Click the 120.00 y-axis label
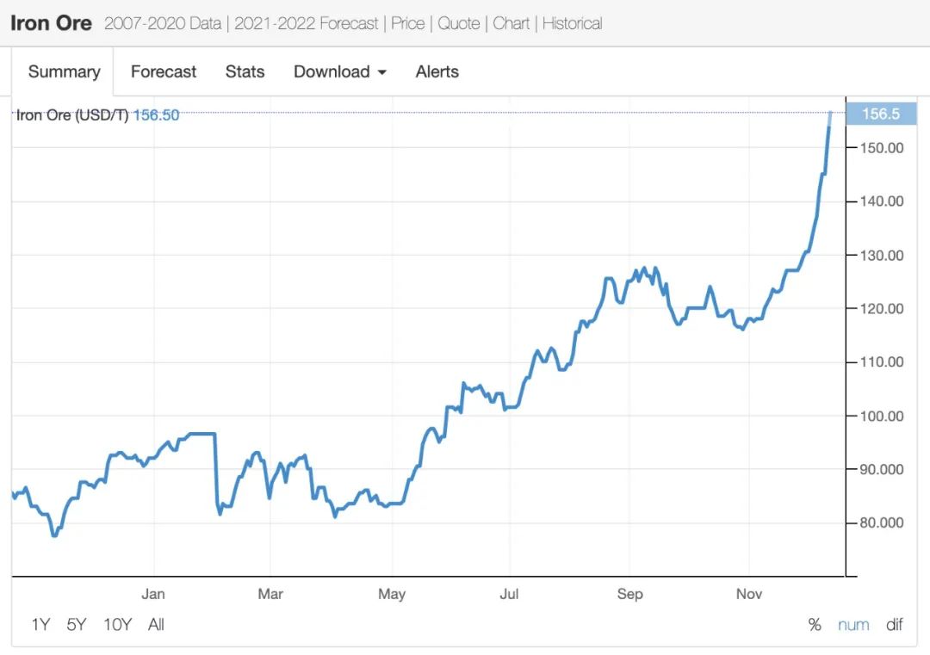The height and width of the screenshot is (655, 930). click(x=882, y=308)
